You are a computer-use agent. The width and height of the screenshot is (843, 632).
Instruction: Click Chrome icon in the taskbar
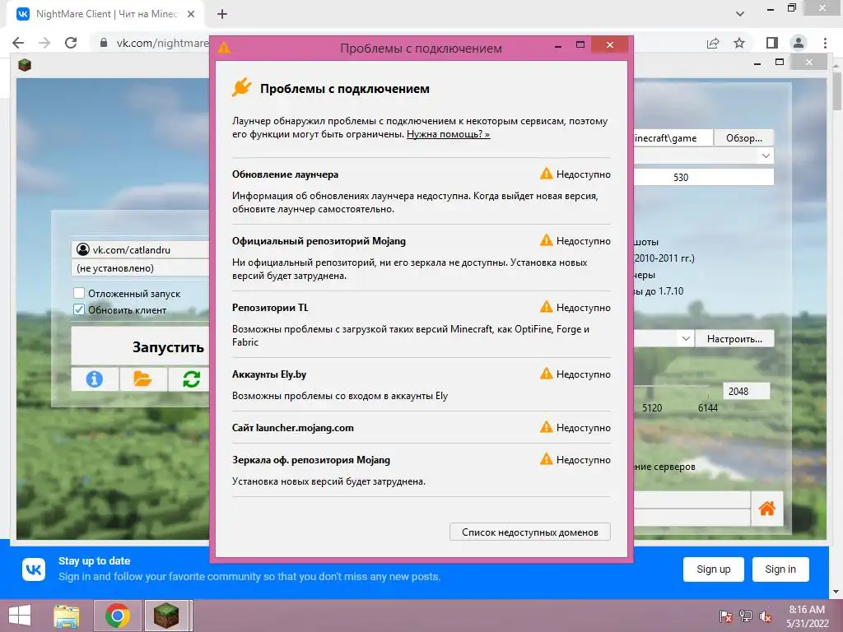[118, 616]
